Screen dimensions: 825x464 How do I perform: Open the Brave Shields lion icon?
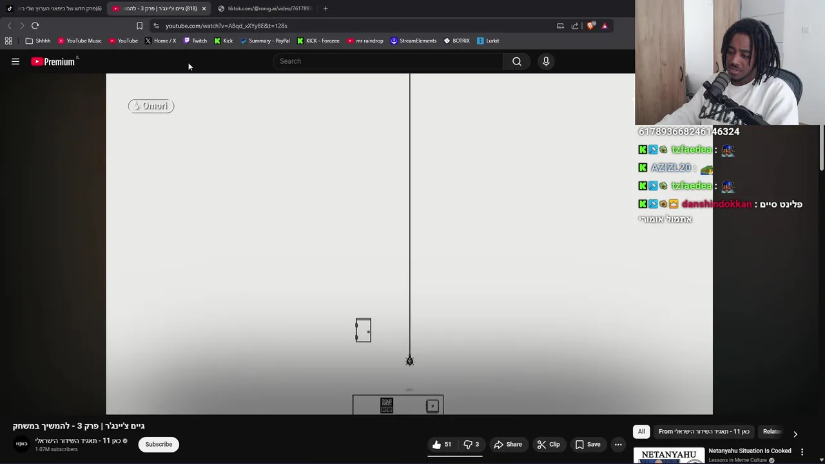[590, 26]
